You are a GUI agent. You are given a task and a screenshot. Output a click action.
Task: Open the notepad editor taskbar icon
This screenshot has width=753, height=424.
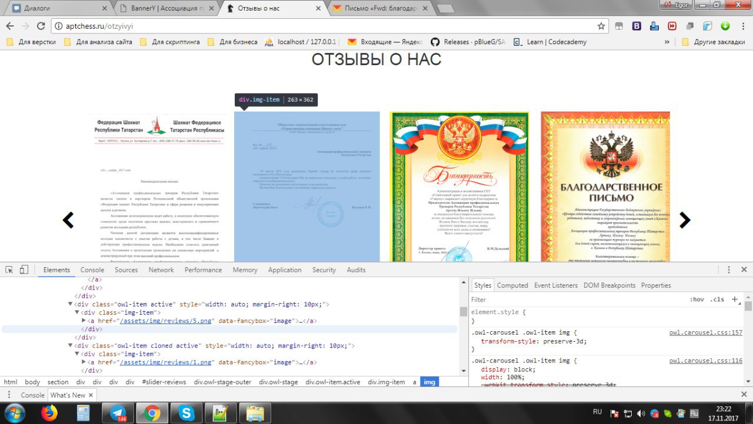click(x=221, y=413)
